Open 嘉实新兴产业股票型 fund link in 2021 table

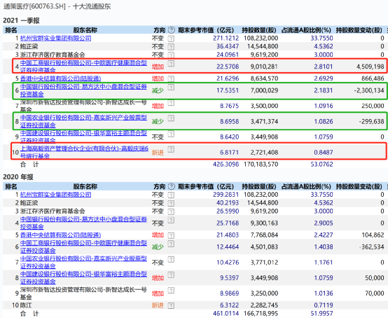click(x=83, y=121)
